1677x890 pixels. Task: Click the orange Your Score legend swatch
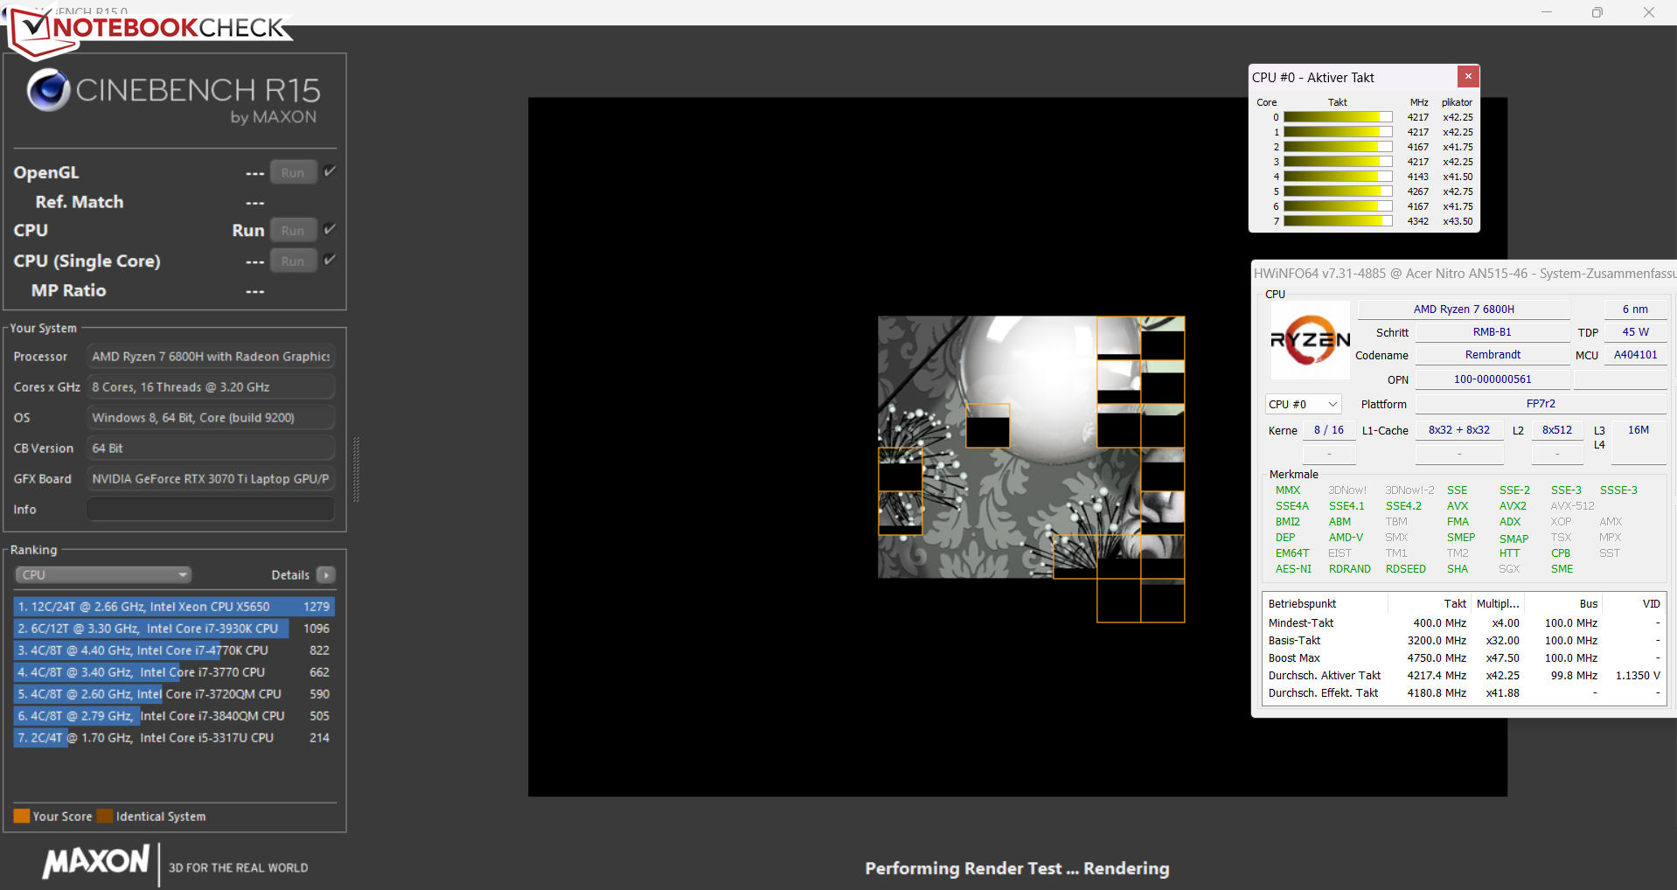(22, 816)
